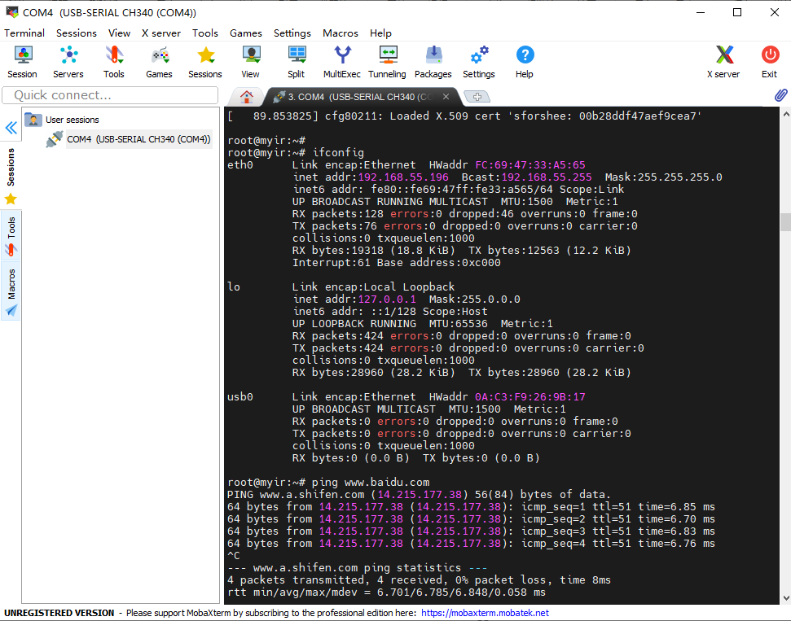Open the Session toolbar icon

click(23, 62)
